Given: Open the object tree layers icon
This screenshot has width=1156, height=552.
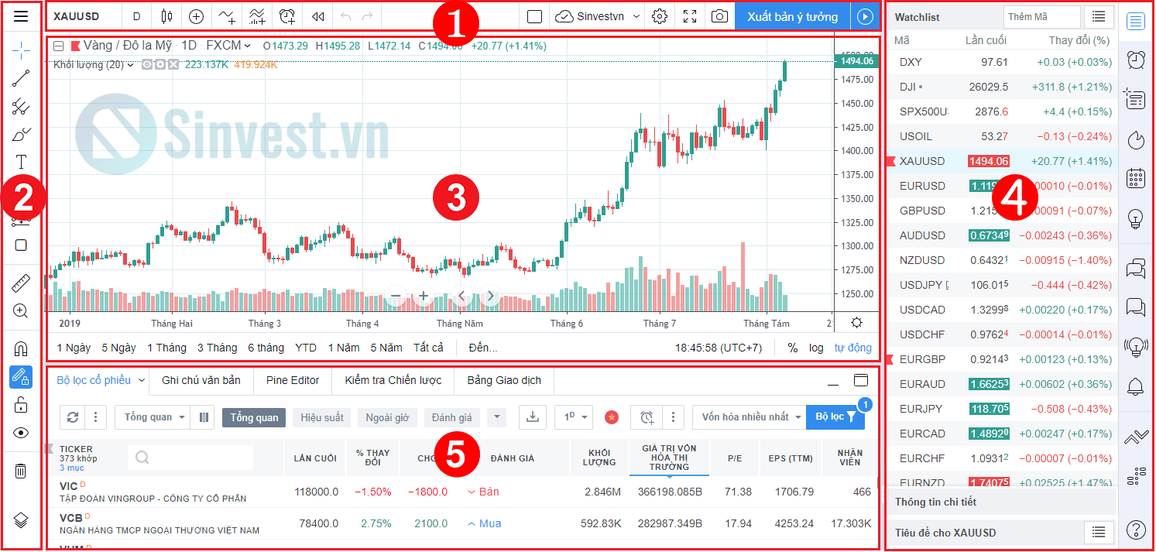Looking at the screenshot, I should (21, 519).
